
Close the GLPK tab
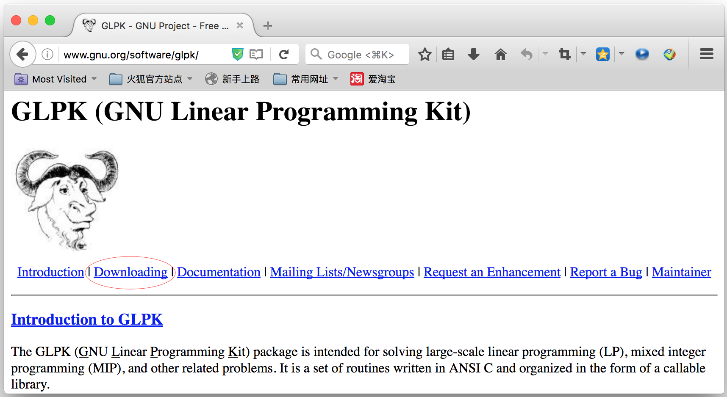240,25
